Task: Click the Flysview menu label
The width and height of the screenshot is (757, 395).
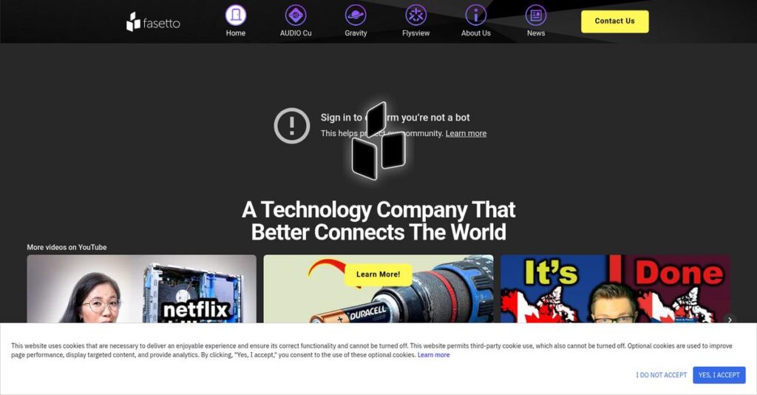Action: tap(415, 33)
